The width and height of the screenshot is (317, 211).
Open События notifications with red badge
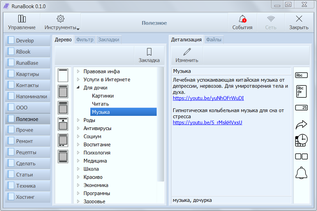point(242,23)
